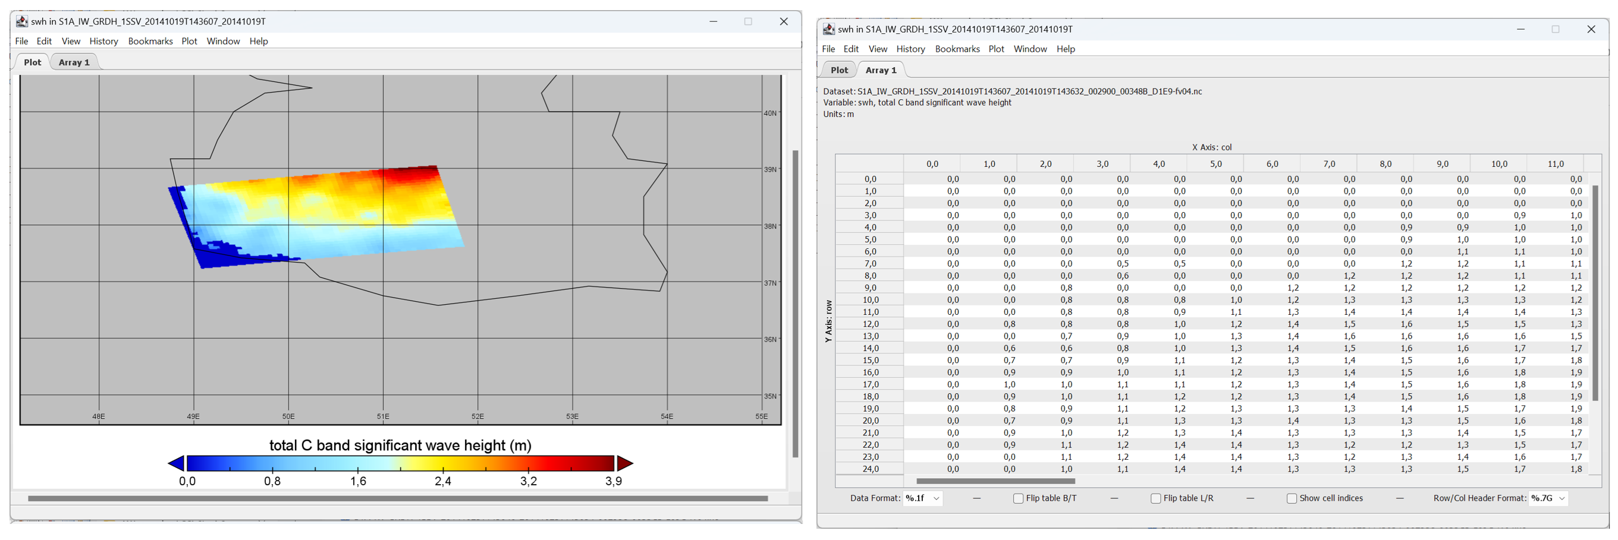1618x540 pixels.
Task: Select the '24,0' row header in the table
Action: (x=870, y=469)
